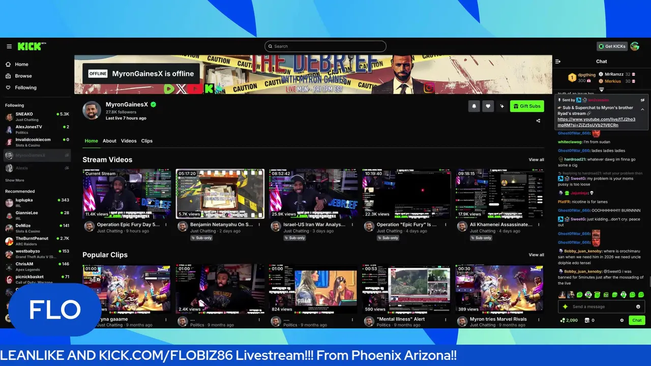
Task: View all Stream Videos
Action: [x=536, y=160]
